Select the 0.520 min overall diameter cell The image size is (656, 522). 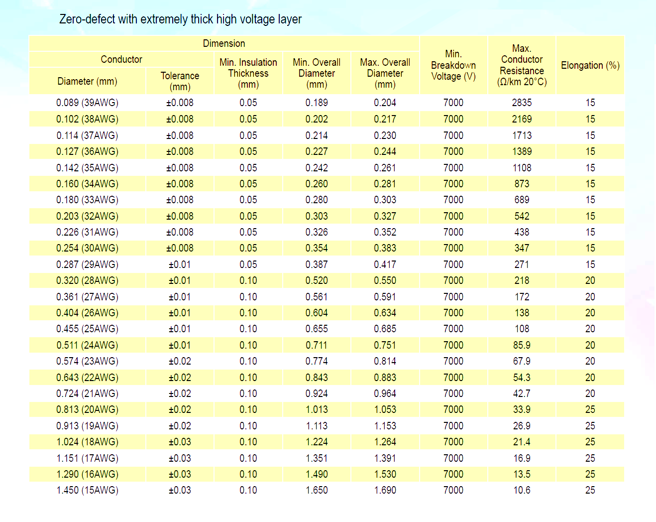(317, 280)
